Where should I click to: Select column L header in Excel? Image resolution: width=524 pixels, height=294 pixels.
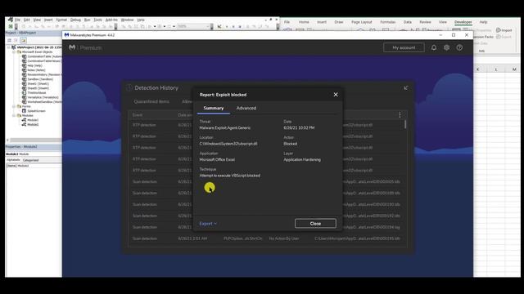coord(496,69)
